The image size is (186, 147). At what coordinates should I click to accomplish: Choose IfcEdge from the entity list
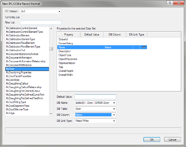(10, 113)
